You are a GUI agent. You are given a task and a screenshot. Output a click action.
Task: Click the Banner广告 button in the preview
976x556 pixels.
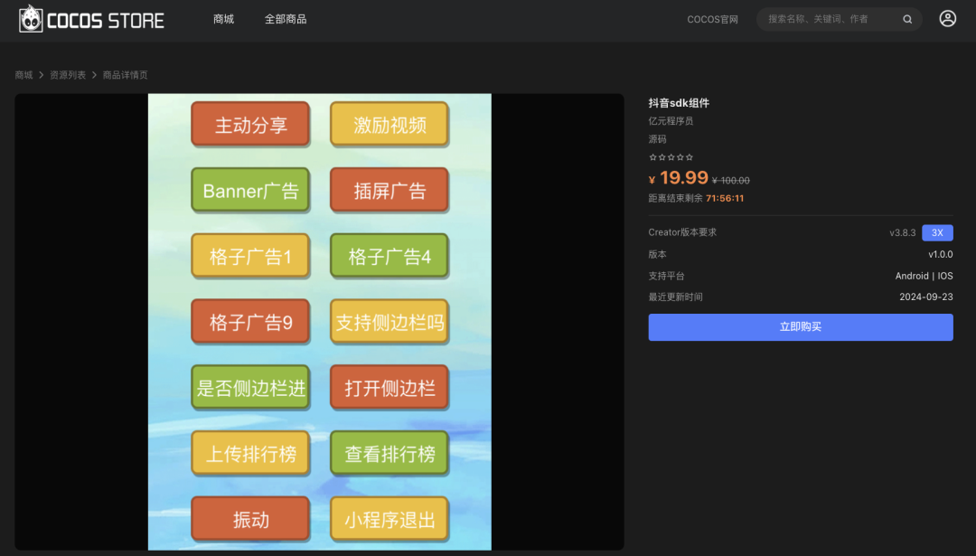[x=250, y=190]
